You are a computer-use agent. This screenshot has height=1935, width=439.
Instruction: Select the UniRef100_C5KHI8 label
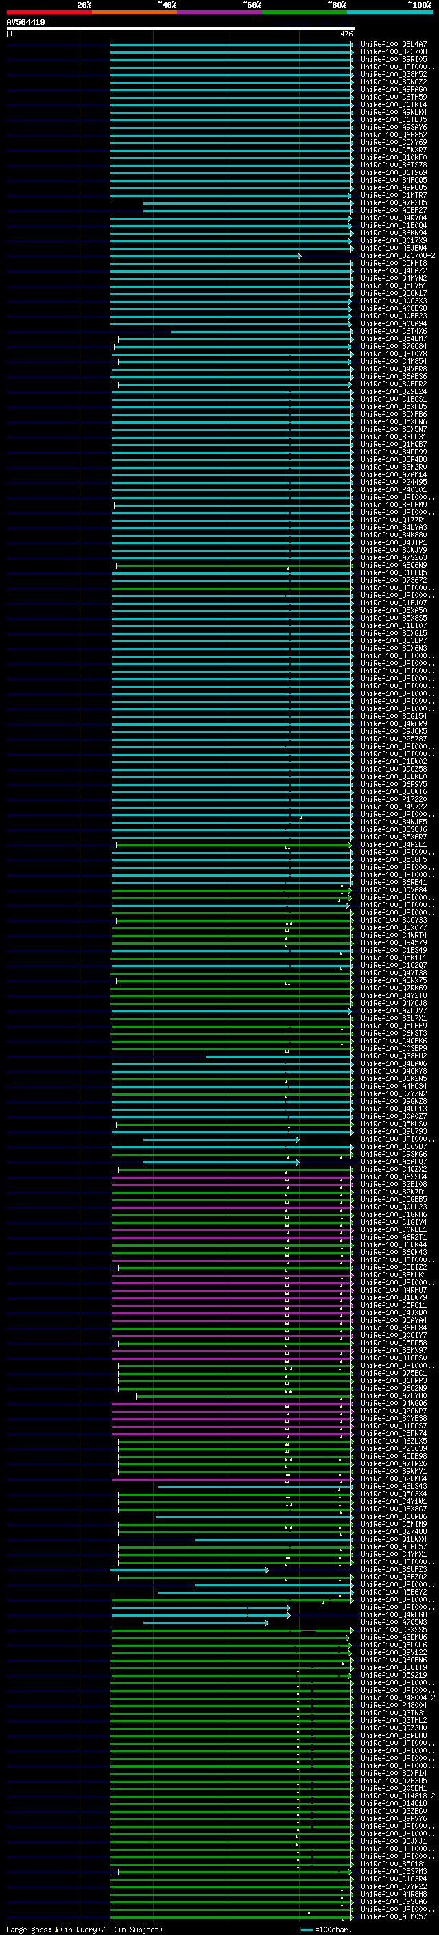(x=393, y=263)
